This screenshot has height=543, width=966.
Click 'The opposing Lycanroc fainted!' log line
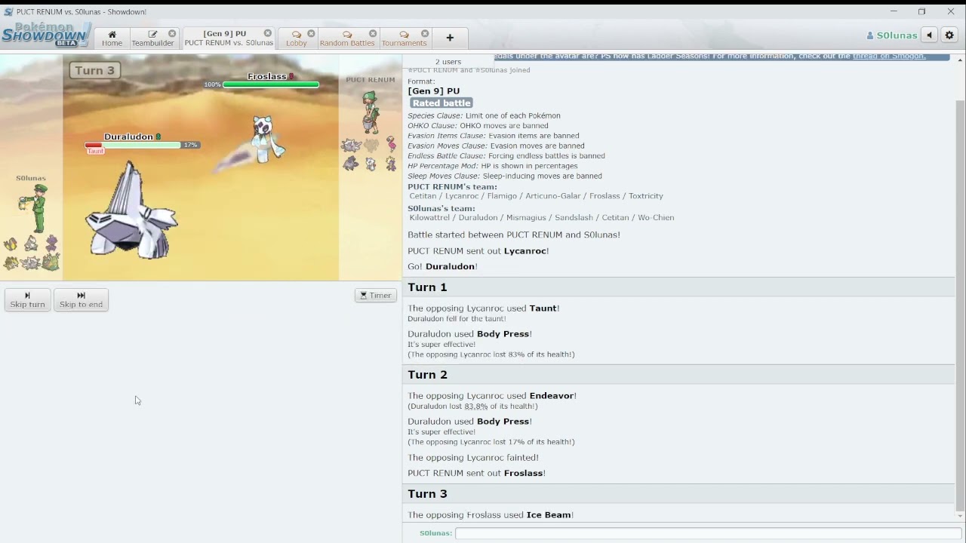click(473, 458)
